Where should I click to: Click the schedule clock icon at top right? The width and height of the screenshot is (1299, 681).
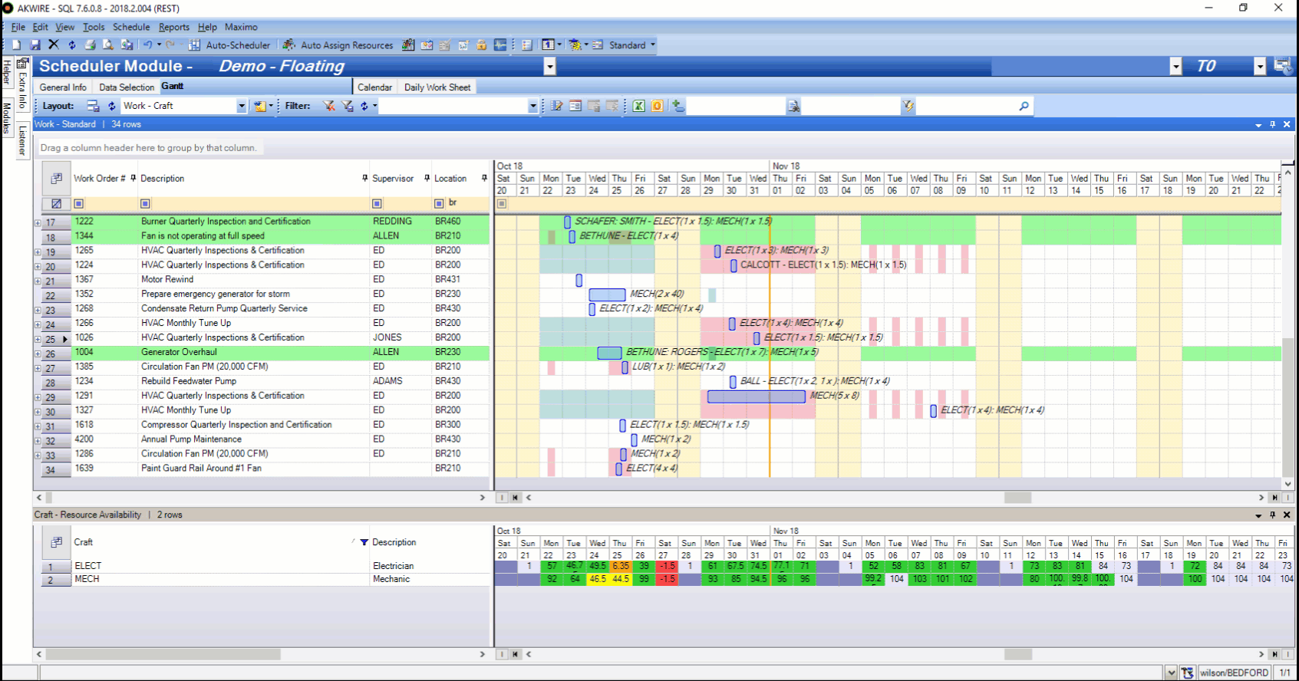tap(1282, 66)
